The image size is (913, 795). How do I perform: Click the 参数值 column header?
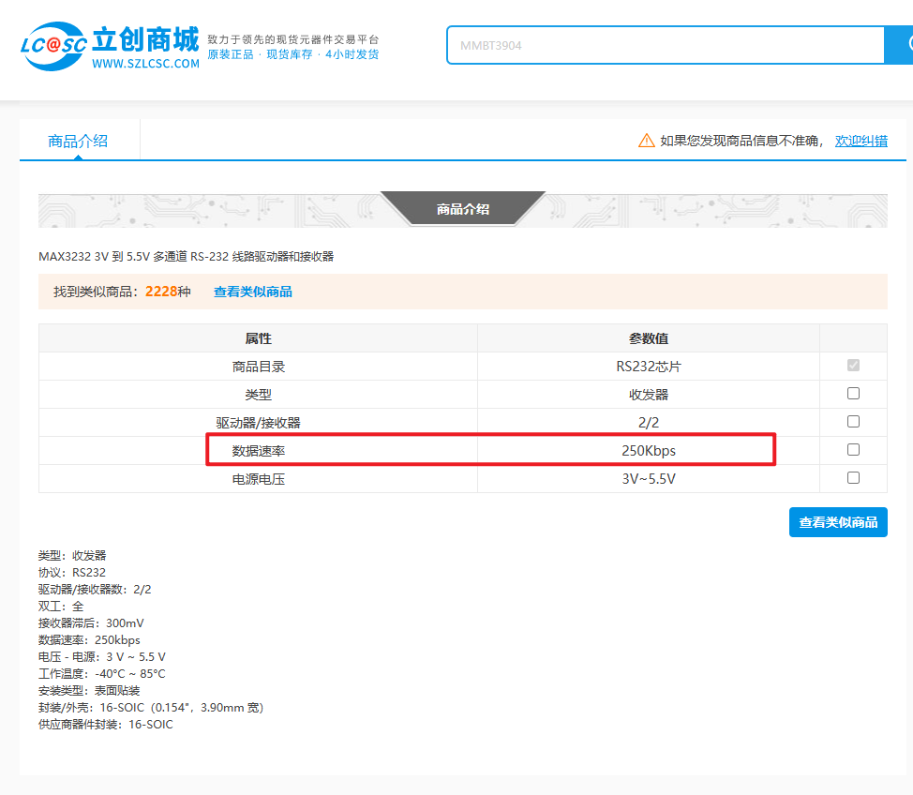tap(648, 338)
